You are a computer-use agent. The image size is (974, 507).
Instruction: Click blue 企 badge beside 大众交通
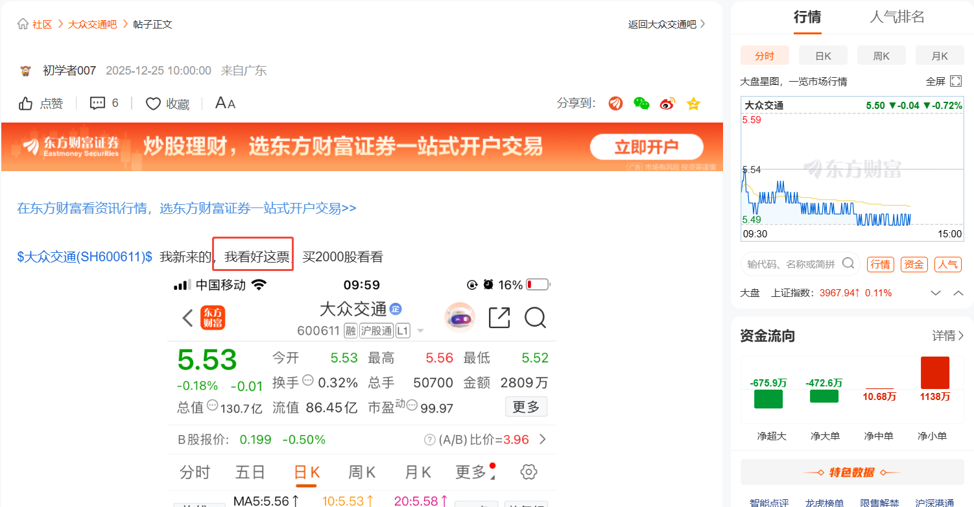click(395, 309)
